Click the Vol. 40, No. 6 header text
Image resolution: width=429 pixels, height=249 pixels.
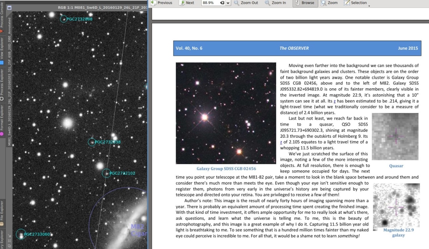point(189,48)
